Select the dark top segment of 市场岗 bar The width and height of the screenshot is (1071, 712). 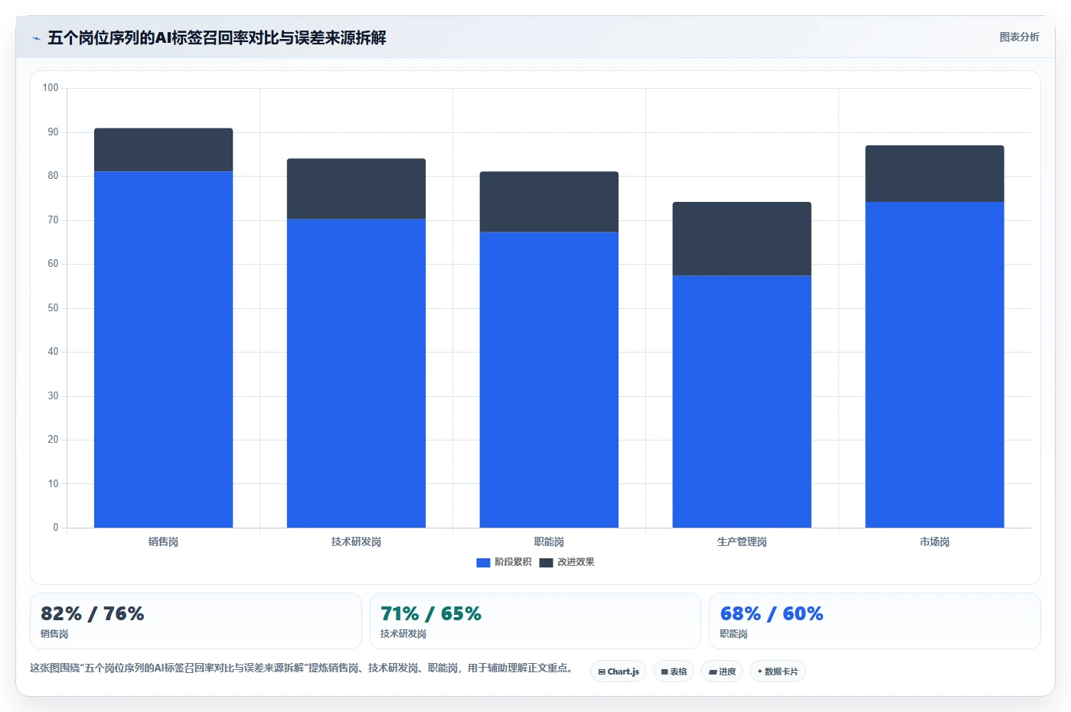935,174
